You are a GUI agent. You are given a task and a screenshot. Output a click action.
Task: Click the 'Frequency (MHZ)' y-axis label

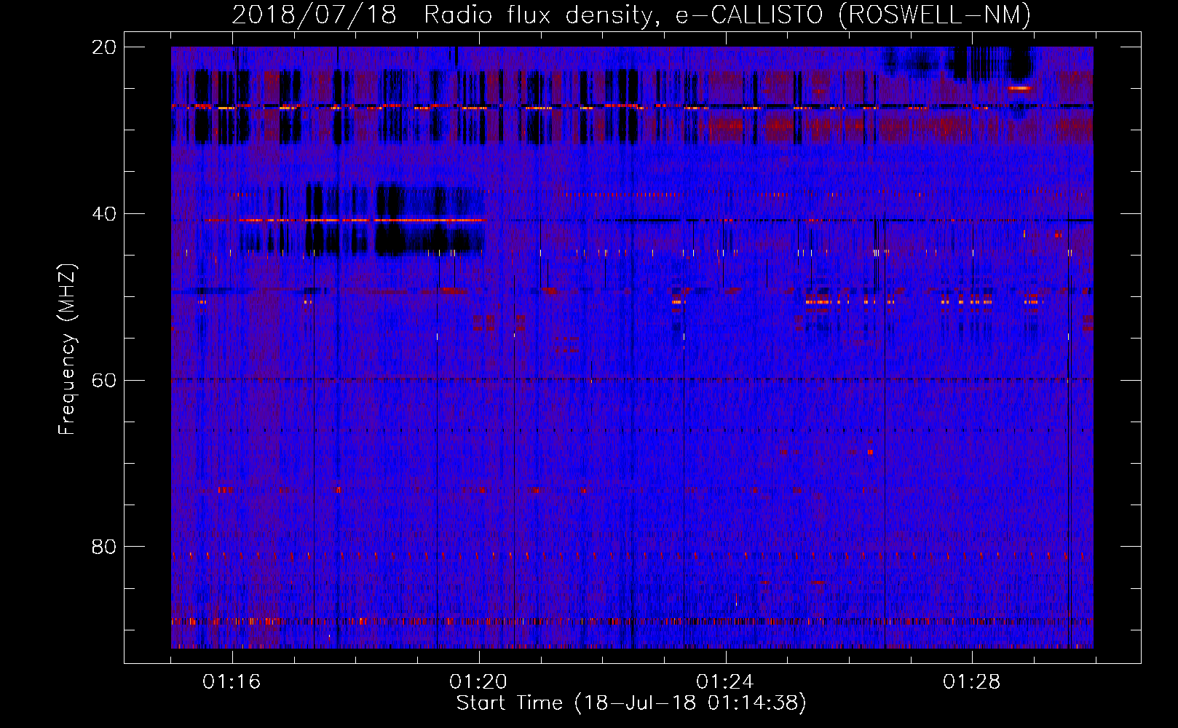(x=67, y=350)
